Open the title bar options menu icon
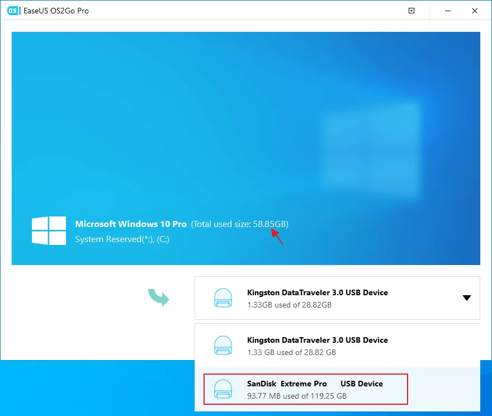This screenshot has width=492, height=416. pos(411,11)
